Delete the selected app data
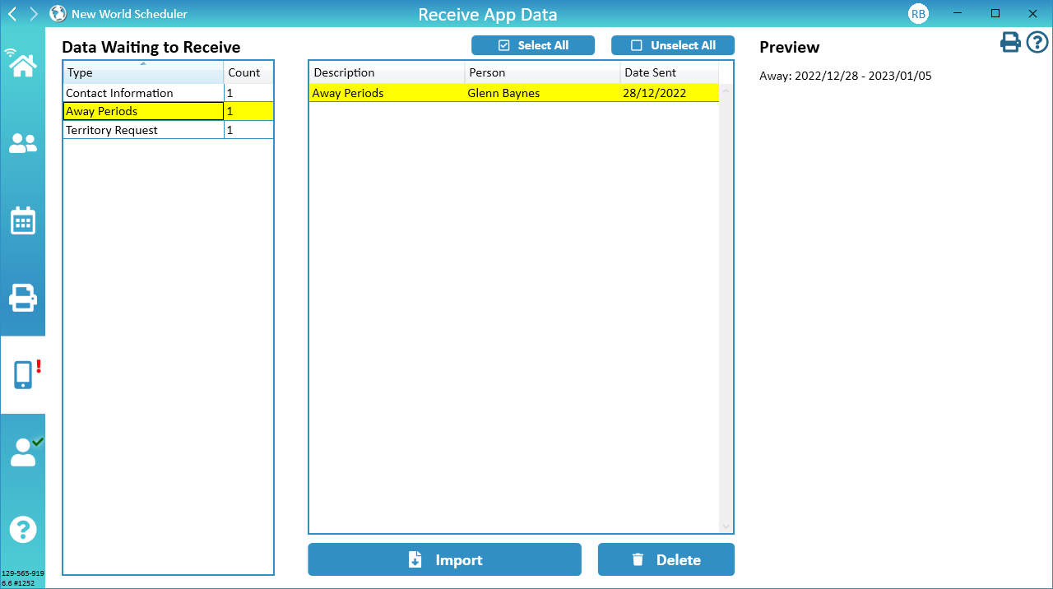 point(666,559)
